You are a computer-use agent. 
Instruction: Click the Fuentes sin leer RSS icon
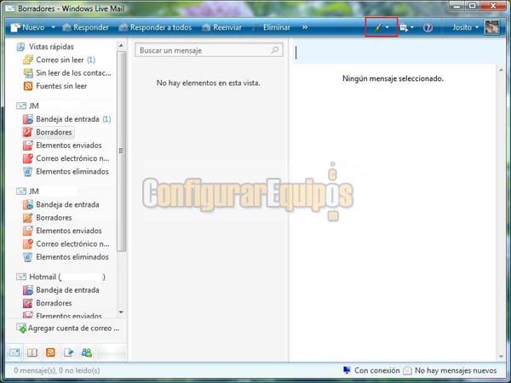(28, 86)
